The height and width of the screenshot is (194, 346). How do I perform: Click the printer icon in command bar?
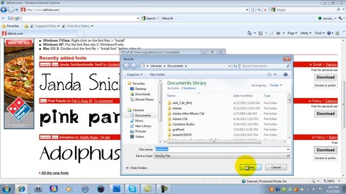pos(278,33)
